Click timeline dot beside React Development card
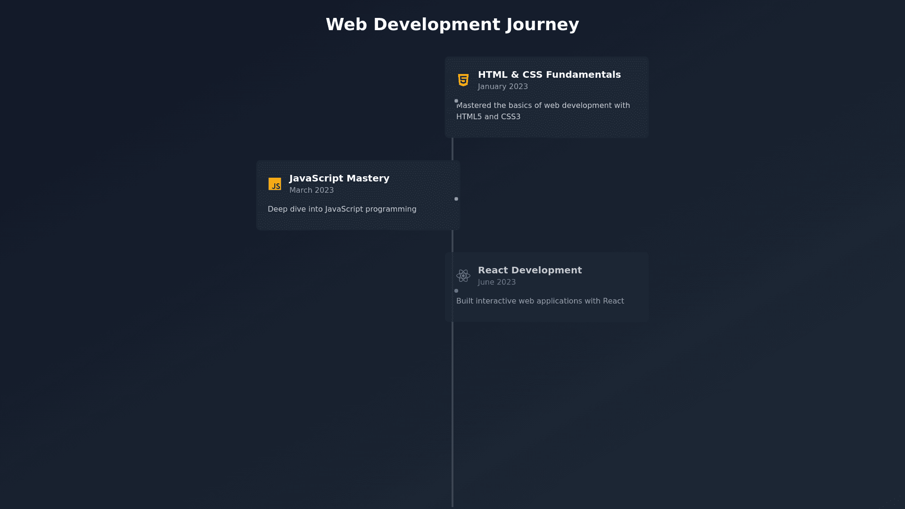The width and height of the screenshot is (905, 509). [x=456, y=291]
